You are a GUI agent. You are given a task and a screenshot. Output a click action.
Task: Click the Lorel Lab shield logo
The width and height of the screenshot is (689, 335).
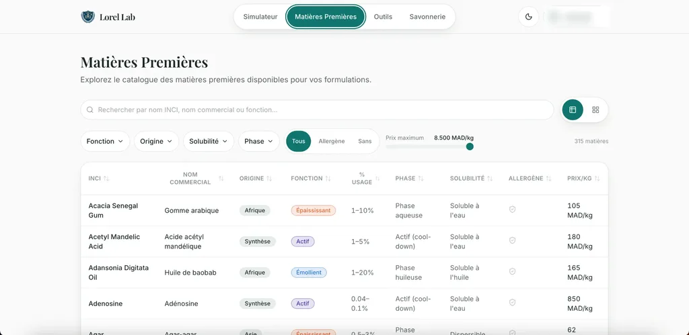coord(88,17)
